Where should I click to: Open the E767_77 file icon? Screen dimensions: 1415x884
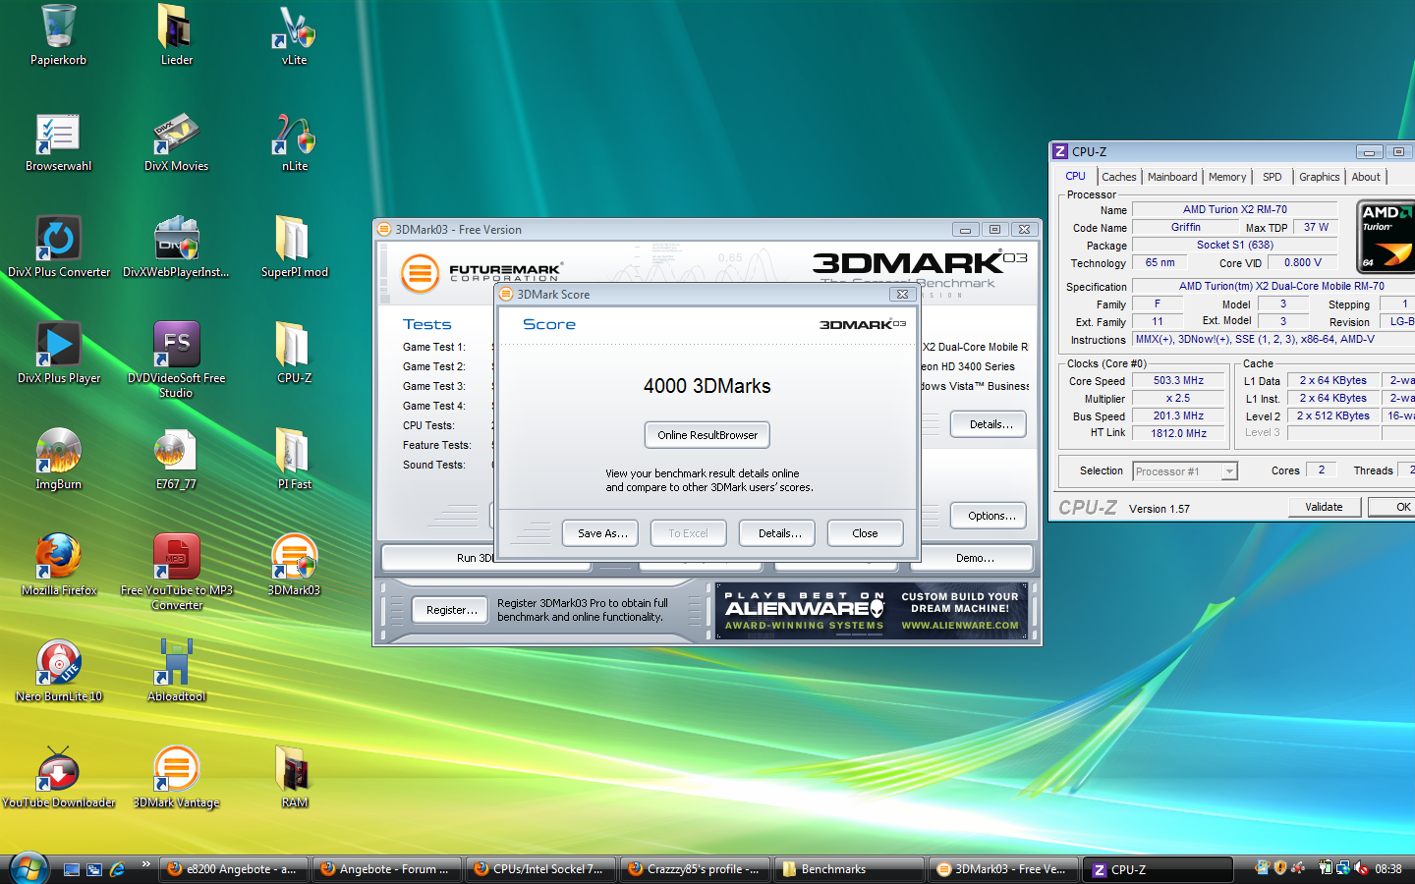click(x=176, y=461)
